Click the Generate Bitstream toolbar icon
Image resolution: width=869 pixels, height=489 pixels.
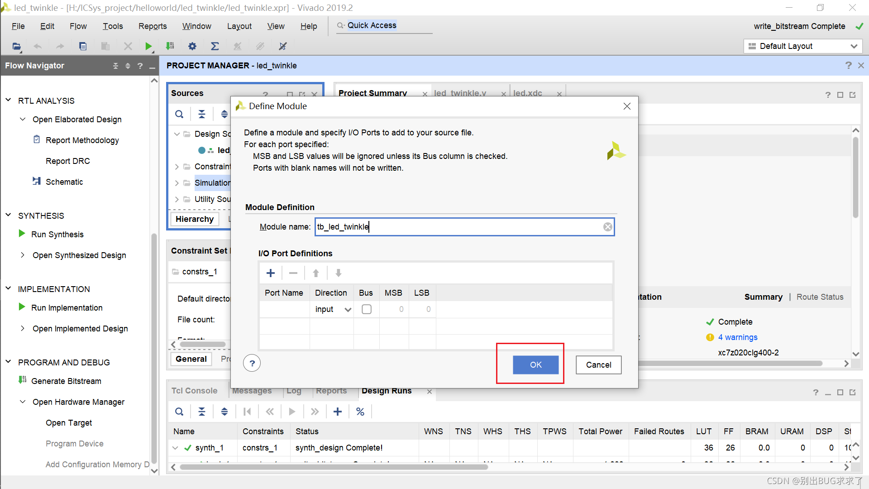coord(170,46)
